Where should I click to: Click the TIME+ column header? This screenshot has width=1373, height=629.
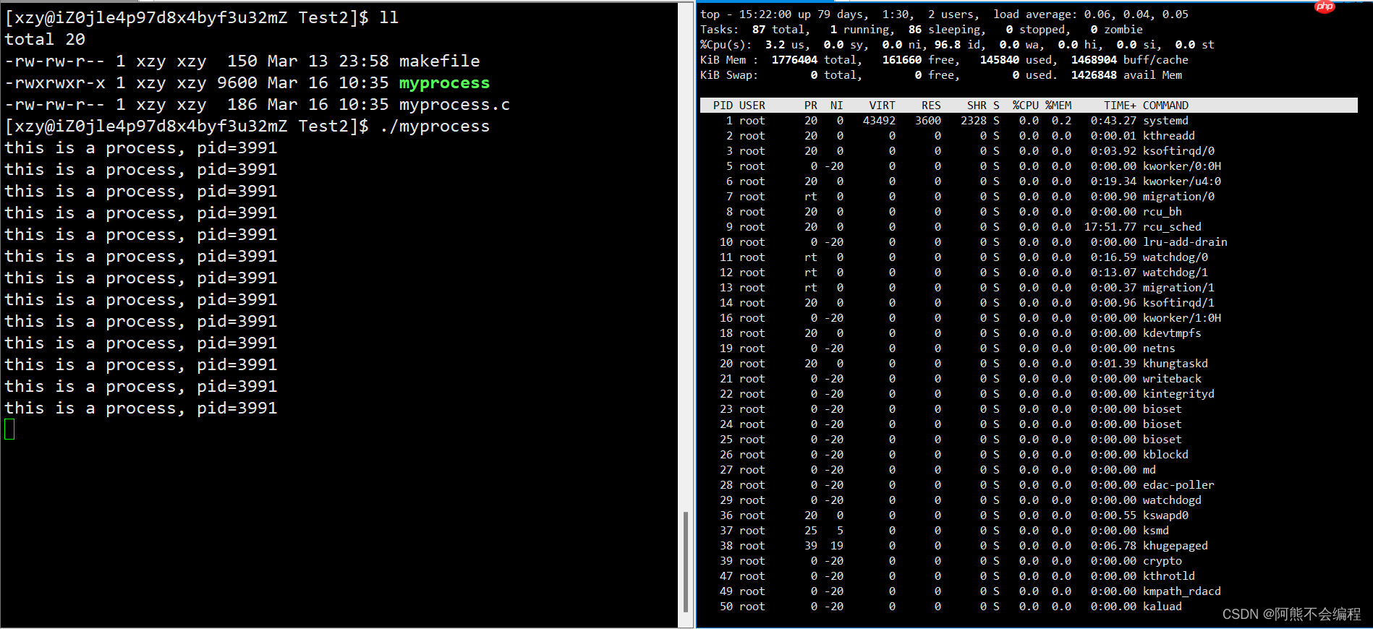click(1119, 106)
